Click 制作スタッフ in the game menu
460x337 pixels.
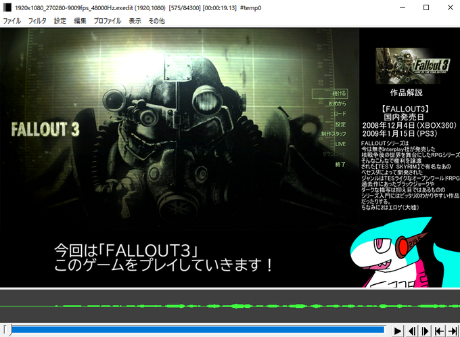[333, 134]
